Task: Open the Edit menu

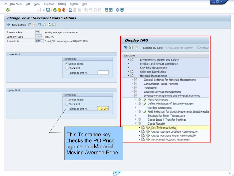Action: click(28, 4)
